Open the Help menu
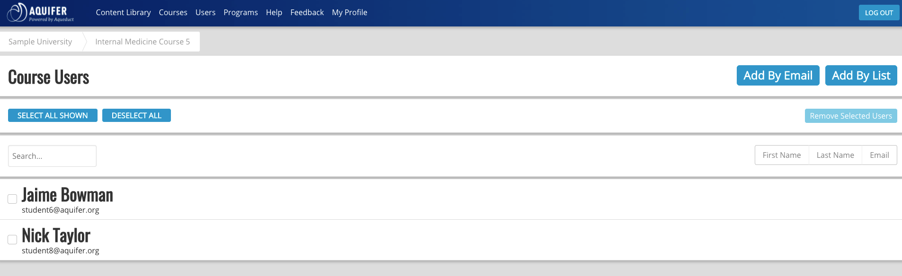902x276 pixels. coord(274,12)
